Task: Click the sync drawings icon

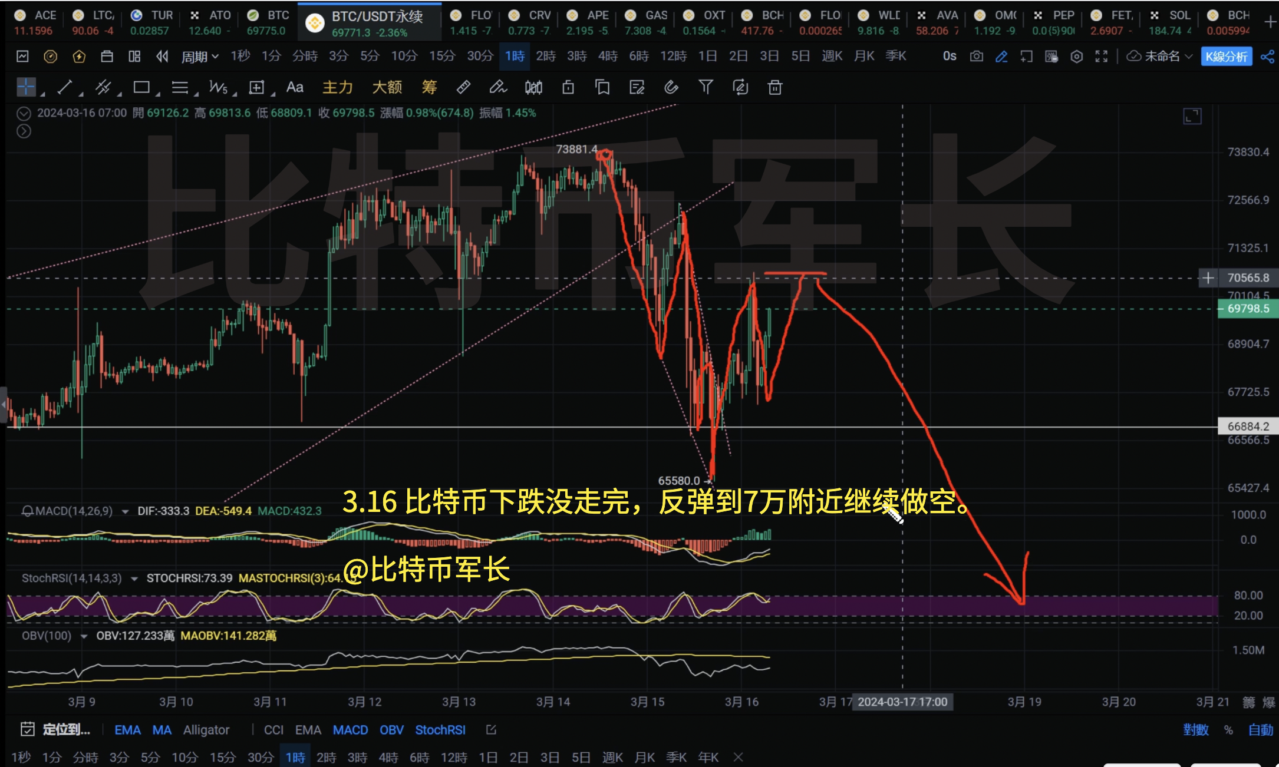Action: pos(740,88)
